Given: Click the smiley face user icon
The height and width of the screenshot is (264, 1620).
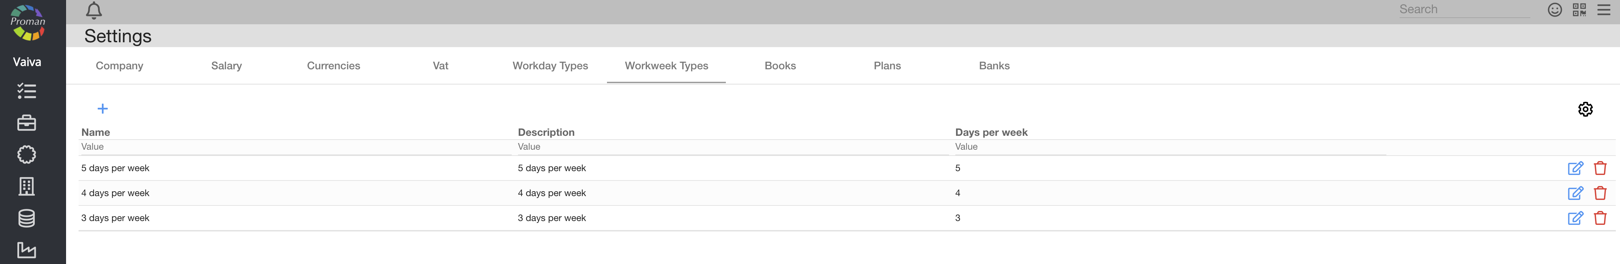Looking at the screenshot, I should (x=1554, y=10).
